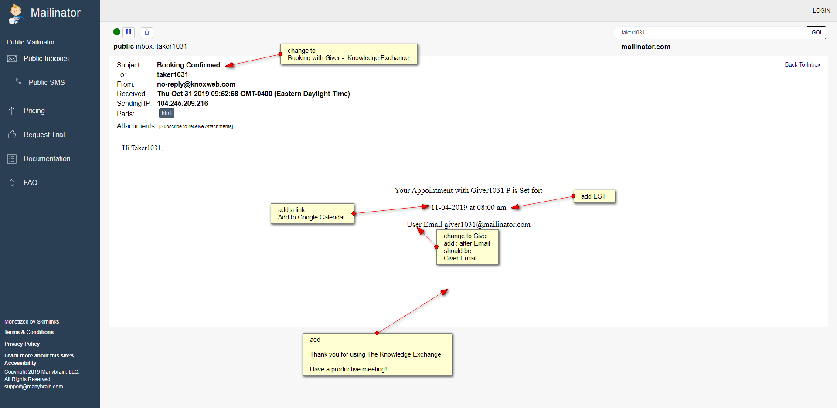This screenshot has width=837, height=408.
Task: Click the Mailinator mascot logo
Action: click(16, 13)
